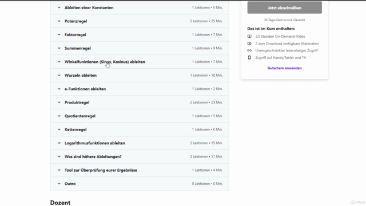This screenshot has width=366, height=206.
Task: Open the 'Gutschein anwenden' link
Action: pyautogui.click(x=285, y=68)
